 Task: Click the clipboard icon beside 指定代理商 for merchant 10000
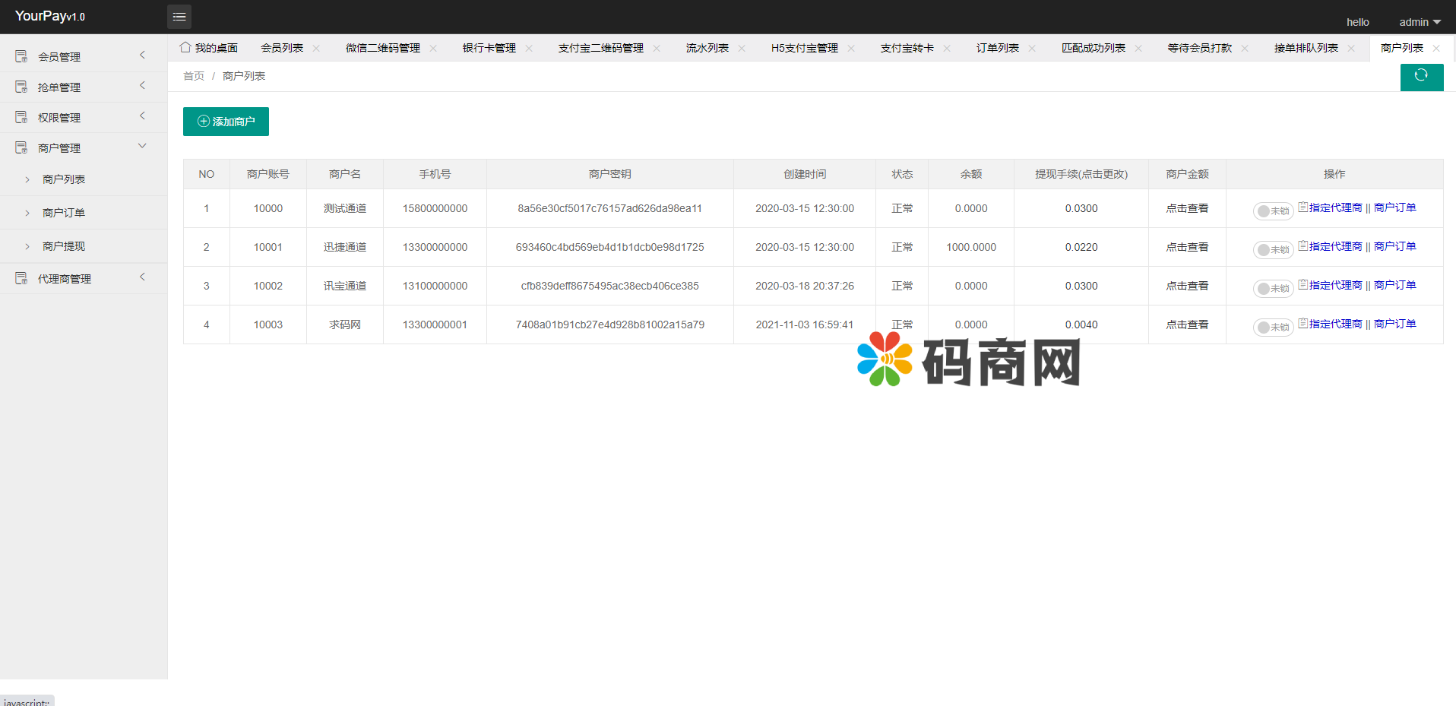[1301, 207]
